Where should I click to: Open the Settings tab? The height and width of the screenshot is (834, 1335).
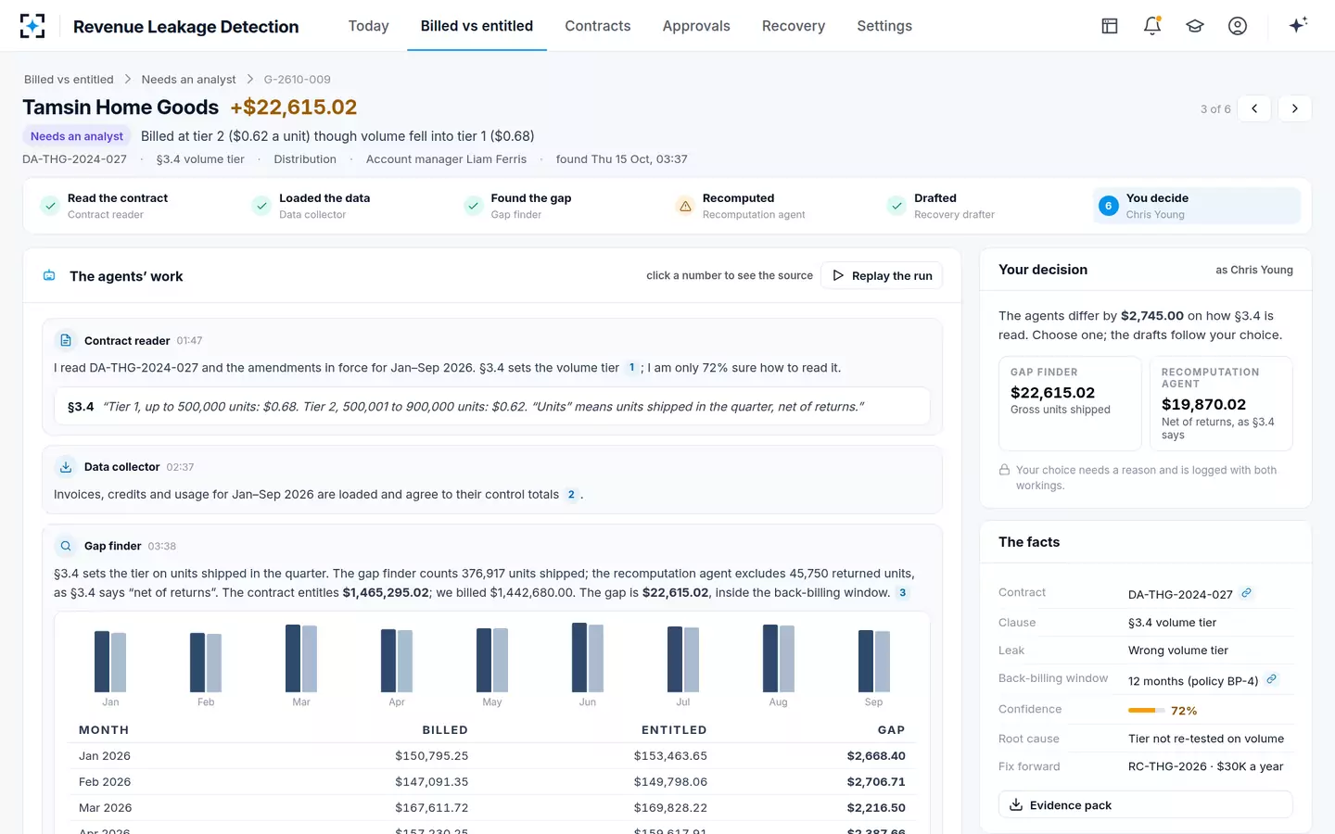[x=884, y=26]
